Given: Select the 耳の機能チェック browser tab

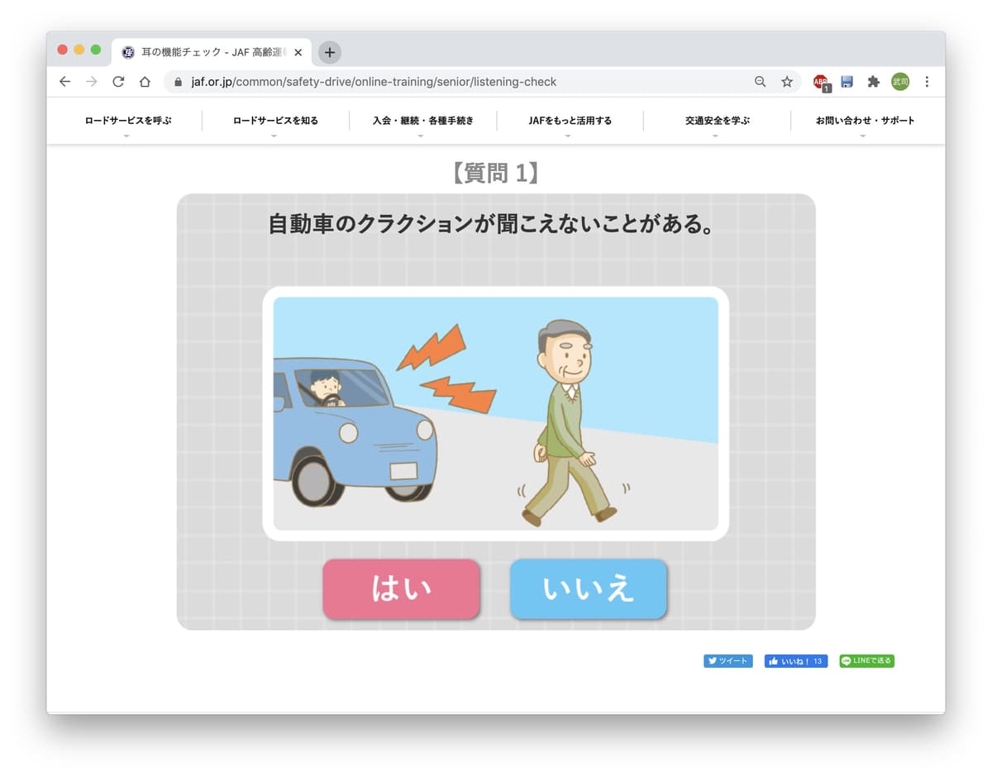Looking at the screenshot, I should point(207,51).
